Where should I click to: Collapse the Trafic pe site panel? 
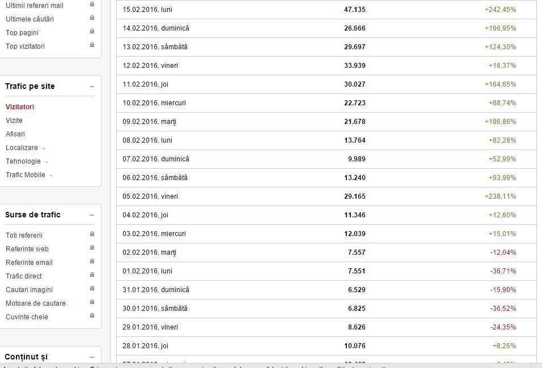click(92, 87)
